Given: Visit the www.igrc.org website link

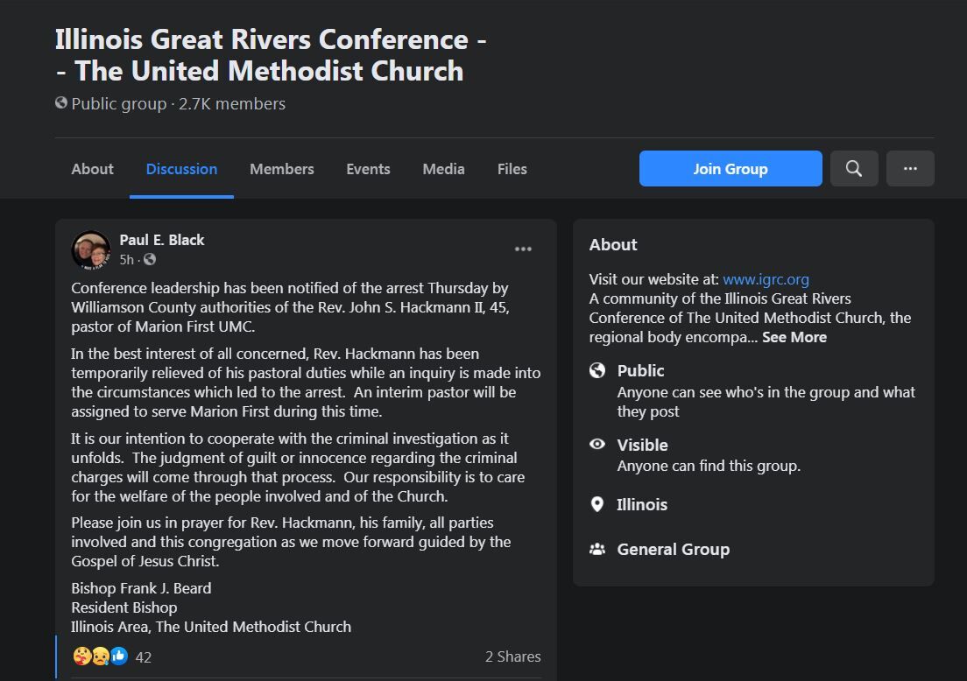Looking at the screenshot, I should coord(766,279).
